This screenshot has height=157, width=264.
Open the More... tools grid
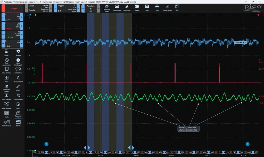click(6, 52)
